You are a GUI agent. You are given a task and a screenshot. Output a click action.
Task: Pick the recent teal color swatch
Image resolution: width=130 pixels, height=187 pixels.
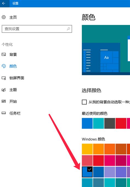[x=98, y=123]
